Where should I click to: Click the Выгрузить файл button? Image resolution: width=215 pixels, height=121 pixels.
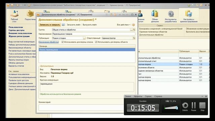point(90,25)
